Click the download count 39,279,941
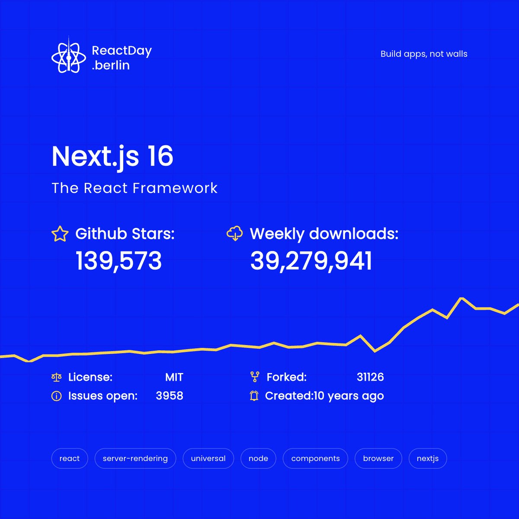 coord(311,261)
